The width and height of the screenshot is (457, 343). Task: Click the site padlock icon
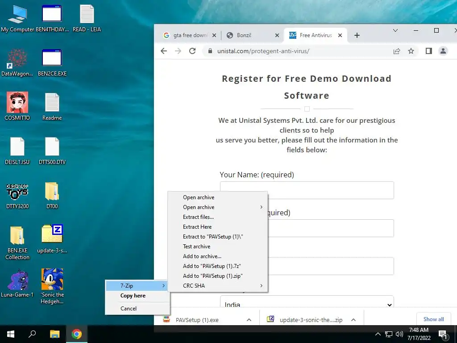pyautogui.click(x=210, y=51)
